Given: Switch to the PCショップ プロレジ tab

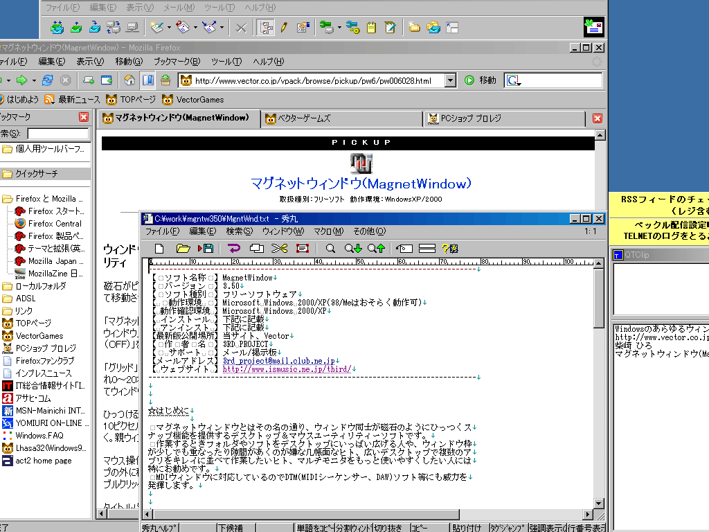Looking at the screenshot, I should pyautogui.click(x=503, y=118).
